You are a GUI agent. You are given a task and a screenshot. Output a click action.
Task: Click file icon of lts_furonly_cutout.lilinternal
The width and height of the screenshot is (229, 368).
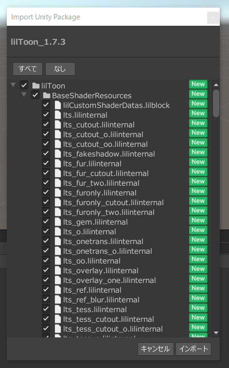58,203
